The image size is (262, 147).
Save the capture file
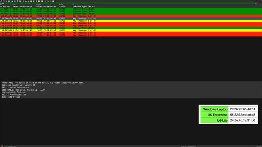pos(15,1)
